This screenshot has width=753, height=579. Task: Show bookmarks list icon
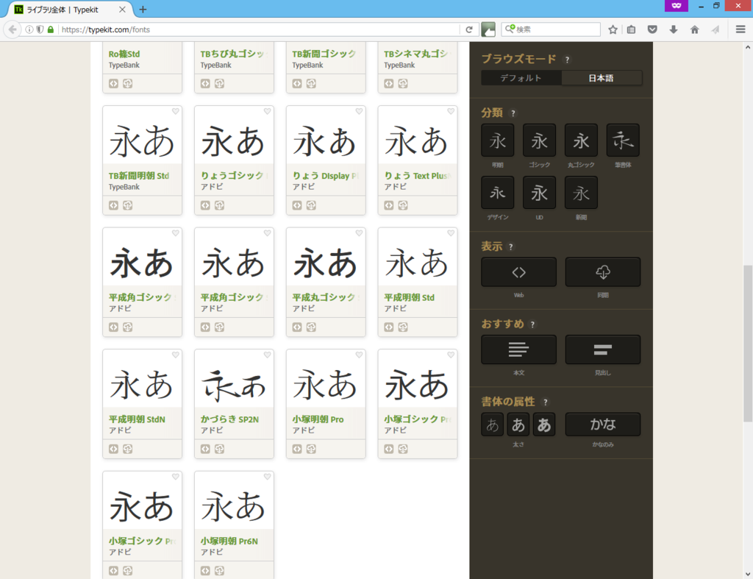[x=631, y=29]
